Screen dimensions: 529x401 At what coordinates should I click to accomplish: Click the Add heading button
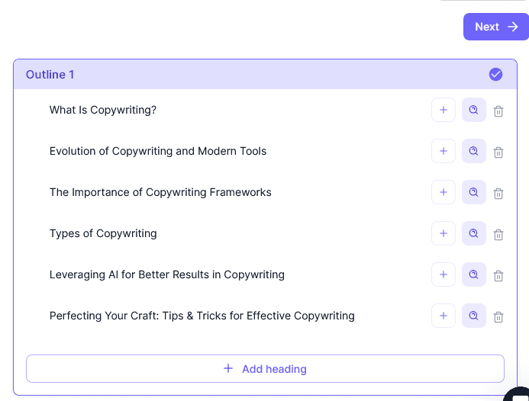coord(265,369)
